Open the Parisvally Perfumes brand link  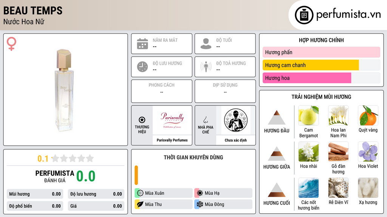tap(172, 140)
